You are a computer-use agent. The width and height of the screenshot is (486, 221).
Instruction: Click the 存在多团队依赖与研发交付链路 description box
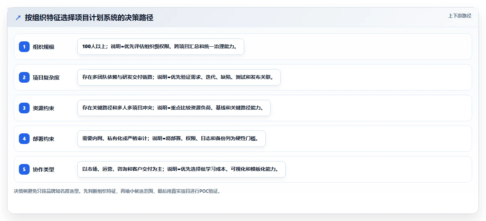(x=179, y=77)
